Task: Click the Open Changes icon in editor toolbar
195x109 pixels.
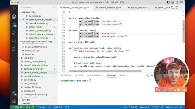Action: [172, 8]
